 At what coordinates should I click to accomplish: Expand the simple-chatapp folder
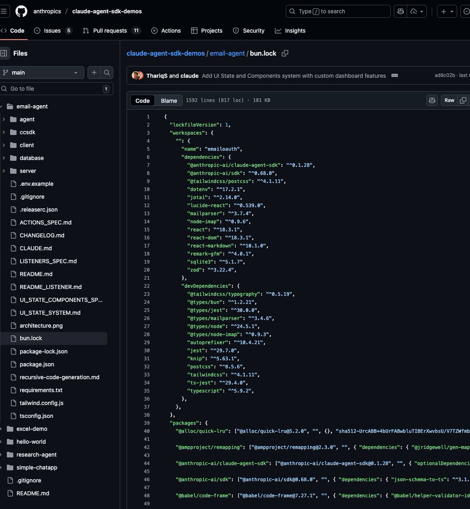(x=1, y=467)
